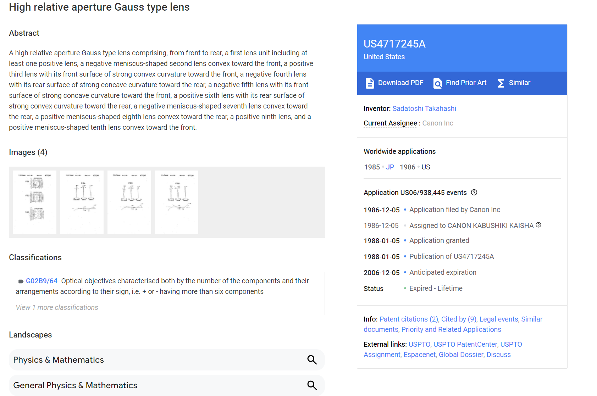
Task: Click the Download PDF document icon
Action: click(x=370, y=83)
